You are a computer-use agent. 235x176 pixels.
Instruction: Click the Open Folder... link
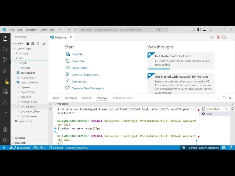(80, 68)
